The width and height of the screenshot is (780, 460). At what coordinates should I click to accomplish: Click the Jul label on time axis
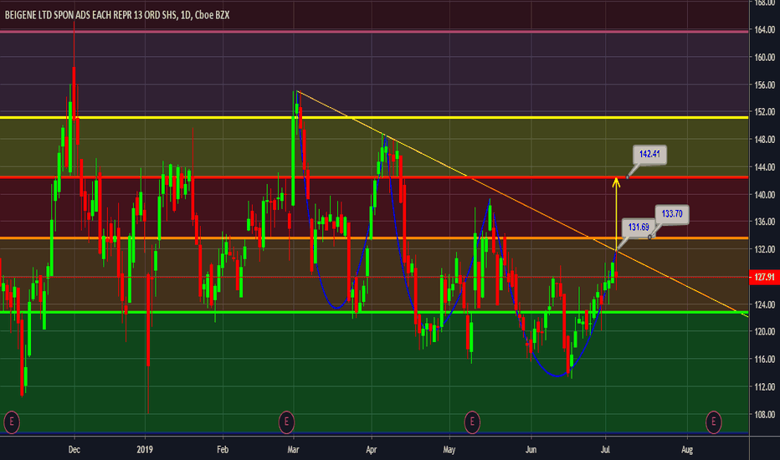(605, 450)
